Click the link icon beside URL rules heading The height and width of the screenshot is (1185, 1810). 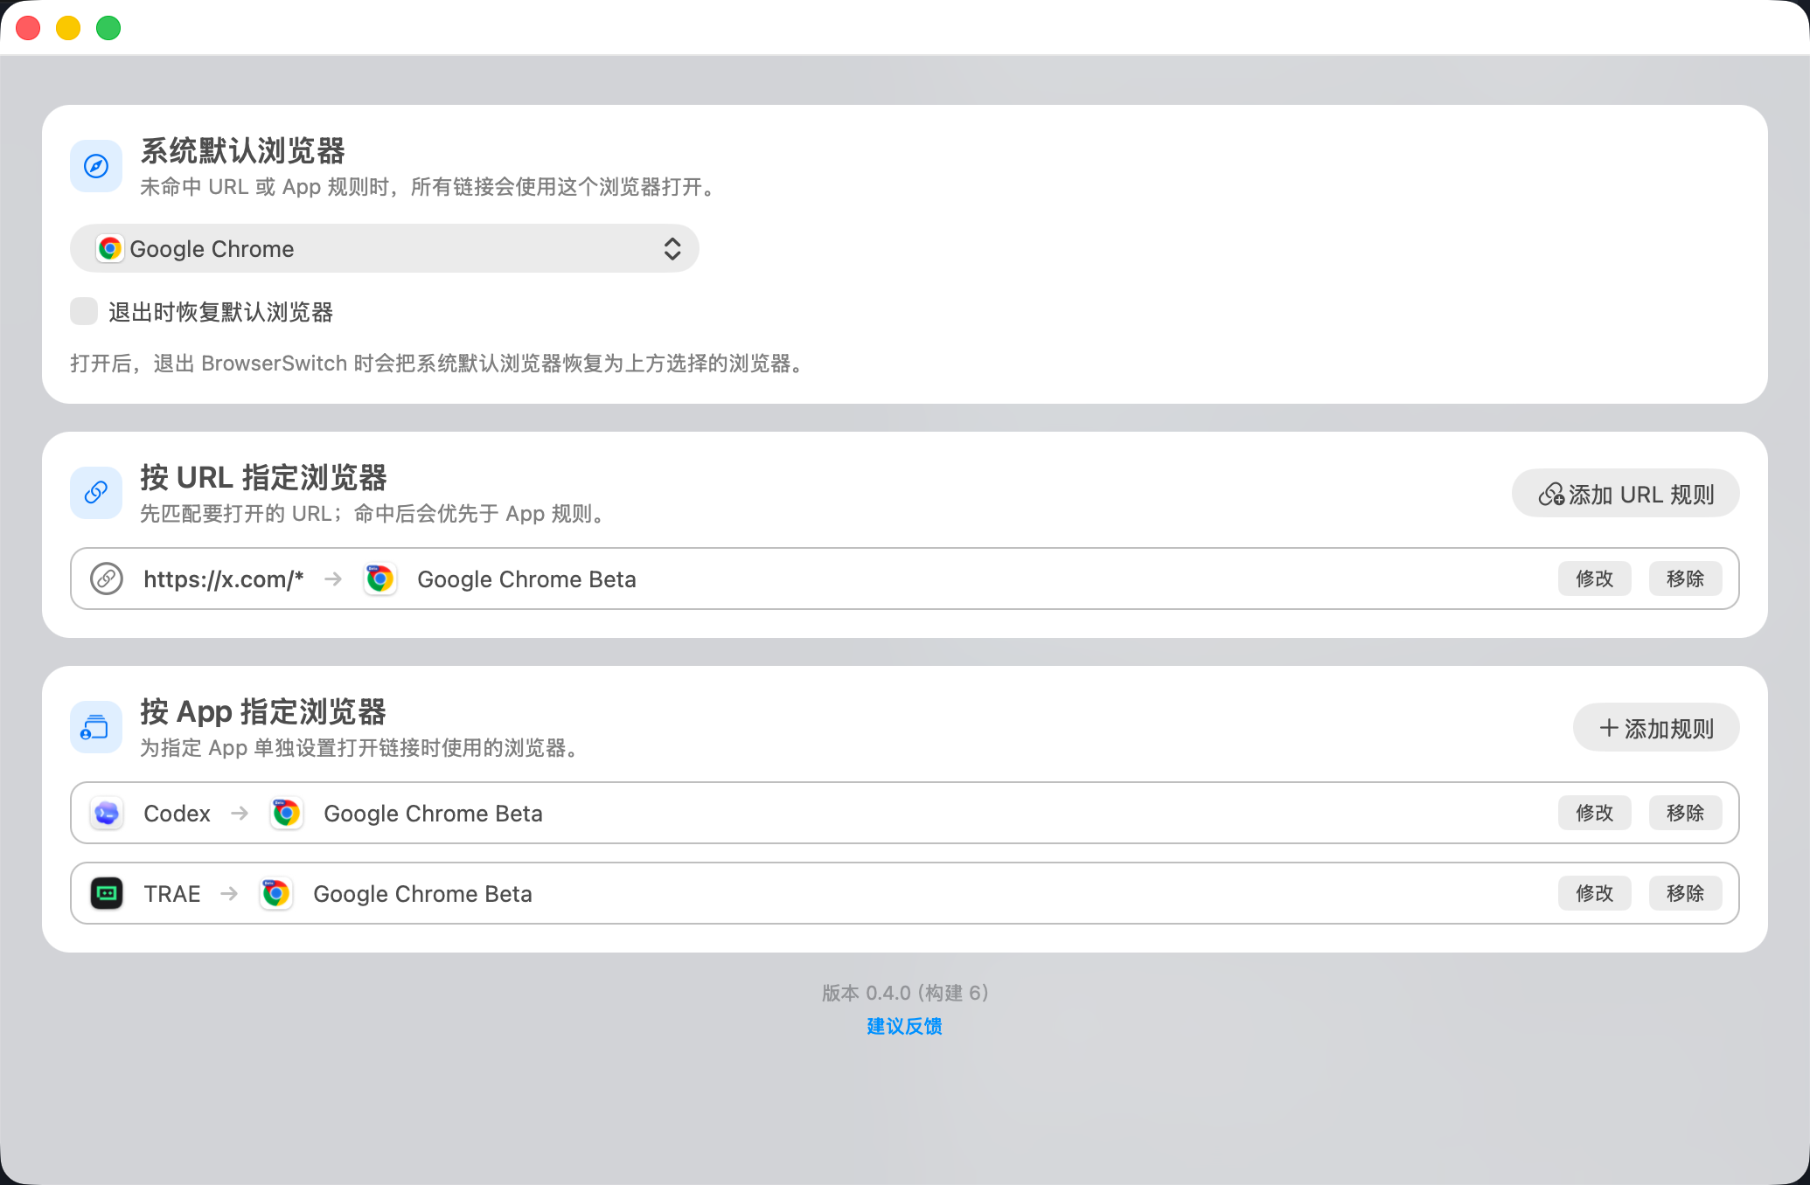96,493
